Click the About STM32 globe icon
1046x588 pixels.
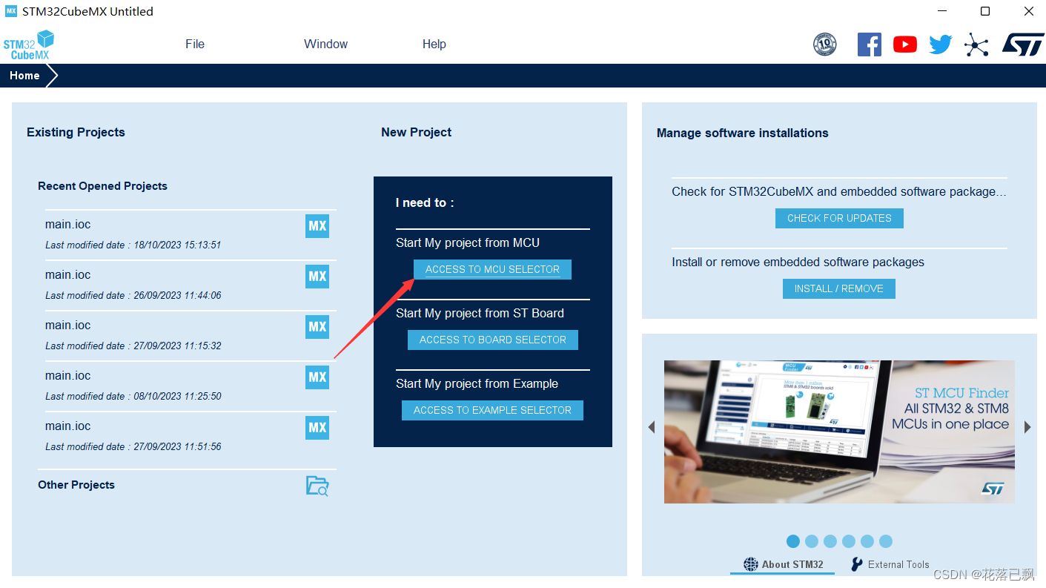[751, 564]
